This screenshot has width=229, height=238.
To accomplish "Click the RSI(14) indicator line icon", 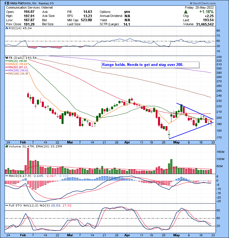I will coord(7,28).
